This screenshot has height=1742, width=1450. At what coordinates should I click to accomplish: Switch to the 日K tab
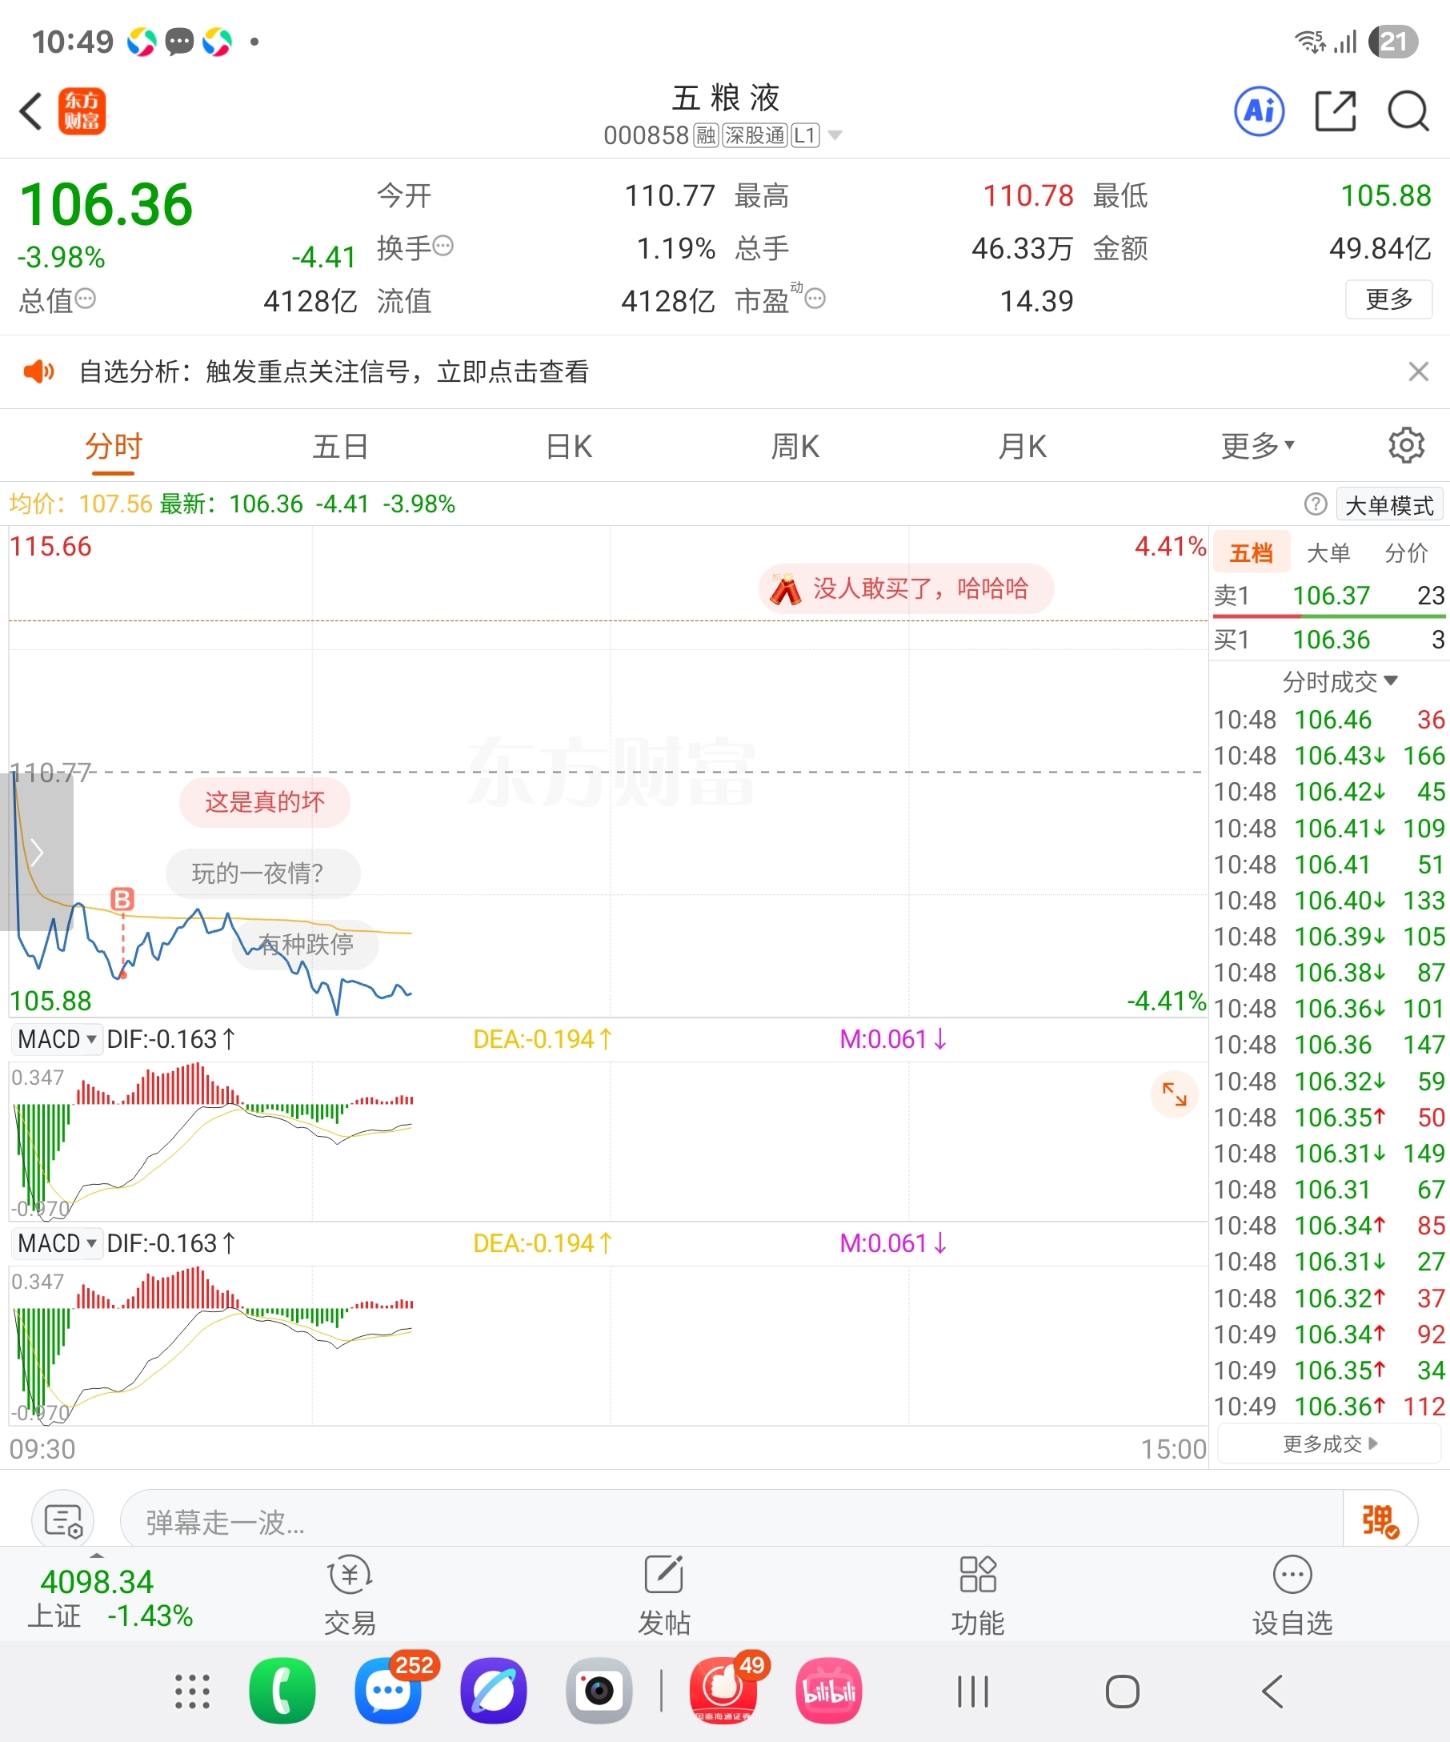pyautogui.click(x=569, y=446)
